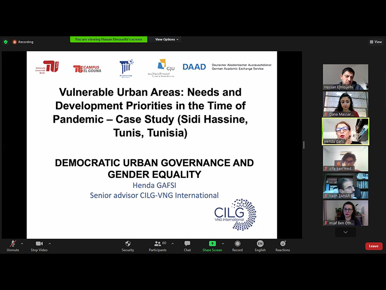386x290 pixels.
Task: Open English interpretation language options
Action: click(x=260, y=246)
